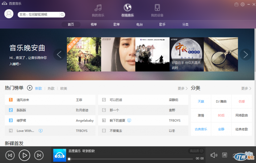Image resolution: width=256 pixels, height=163 pixels.
Task: Switch to 首页 tab
Action: (x=71, y=25)
